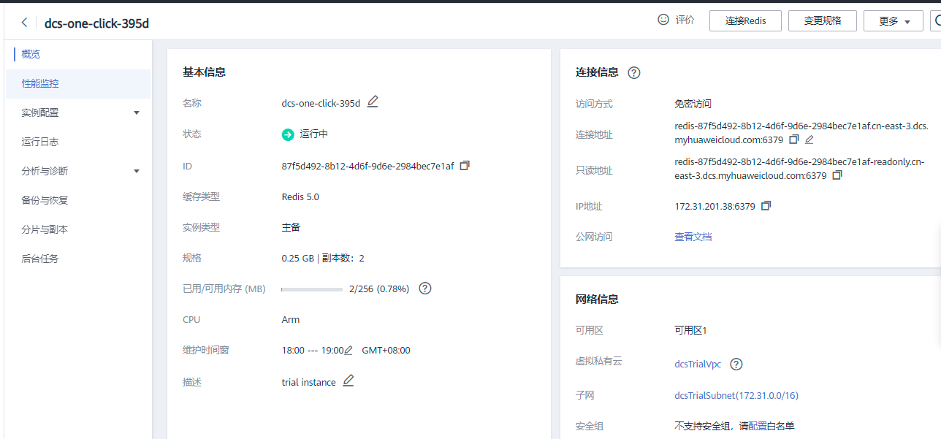Open help icon beside dcsTrialVpc
Screen dimensions: 941x439
point(736,364)
